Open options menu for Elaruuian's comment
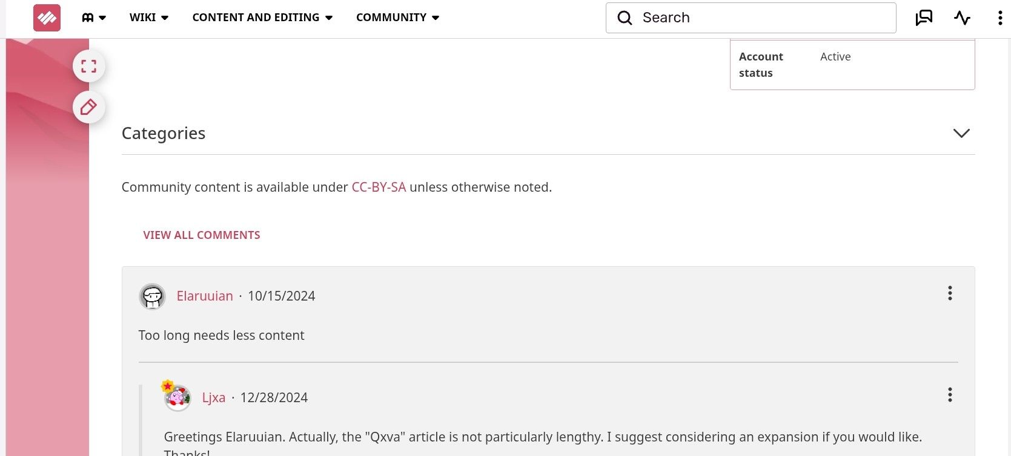The image size is (1011, 456). tap(950, 293)
